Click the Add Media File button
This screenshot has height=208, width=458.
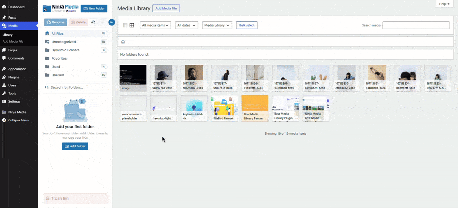pyautogui.click(x=166, y=9)
